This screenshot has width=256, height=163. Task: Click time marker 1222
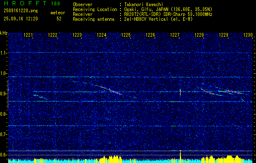(x=53, y=35)
